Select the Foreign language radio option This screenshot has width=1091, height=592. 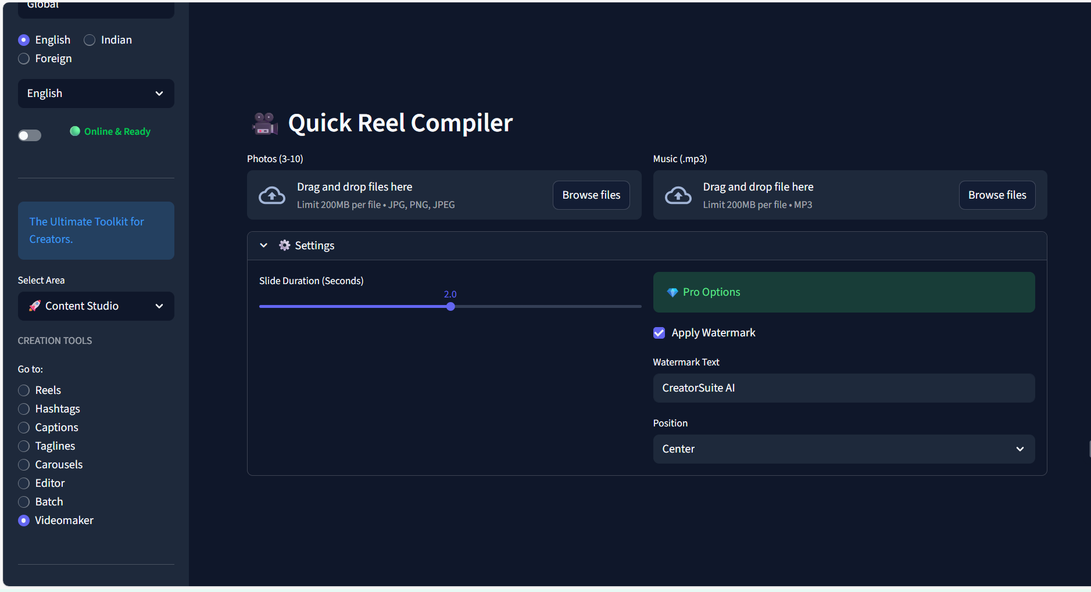[24, 59]
